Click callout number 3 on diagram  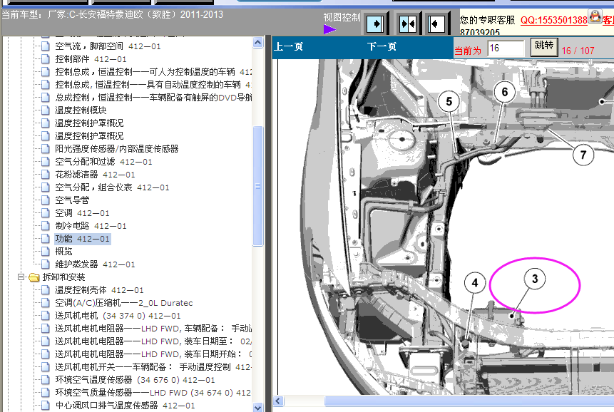pyautogui.click(x=535, y=279)
